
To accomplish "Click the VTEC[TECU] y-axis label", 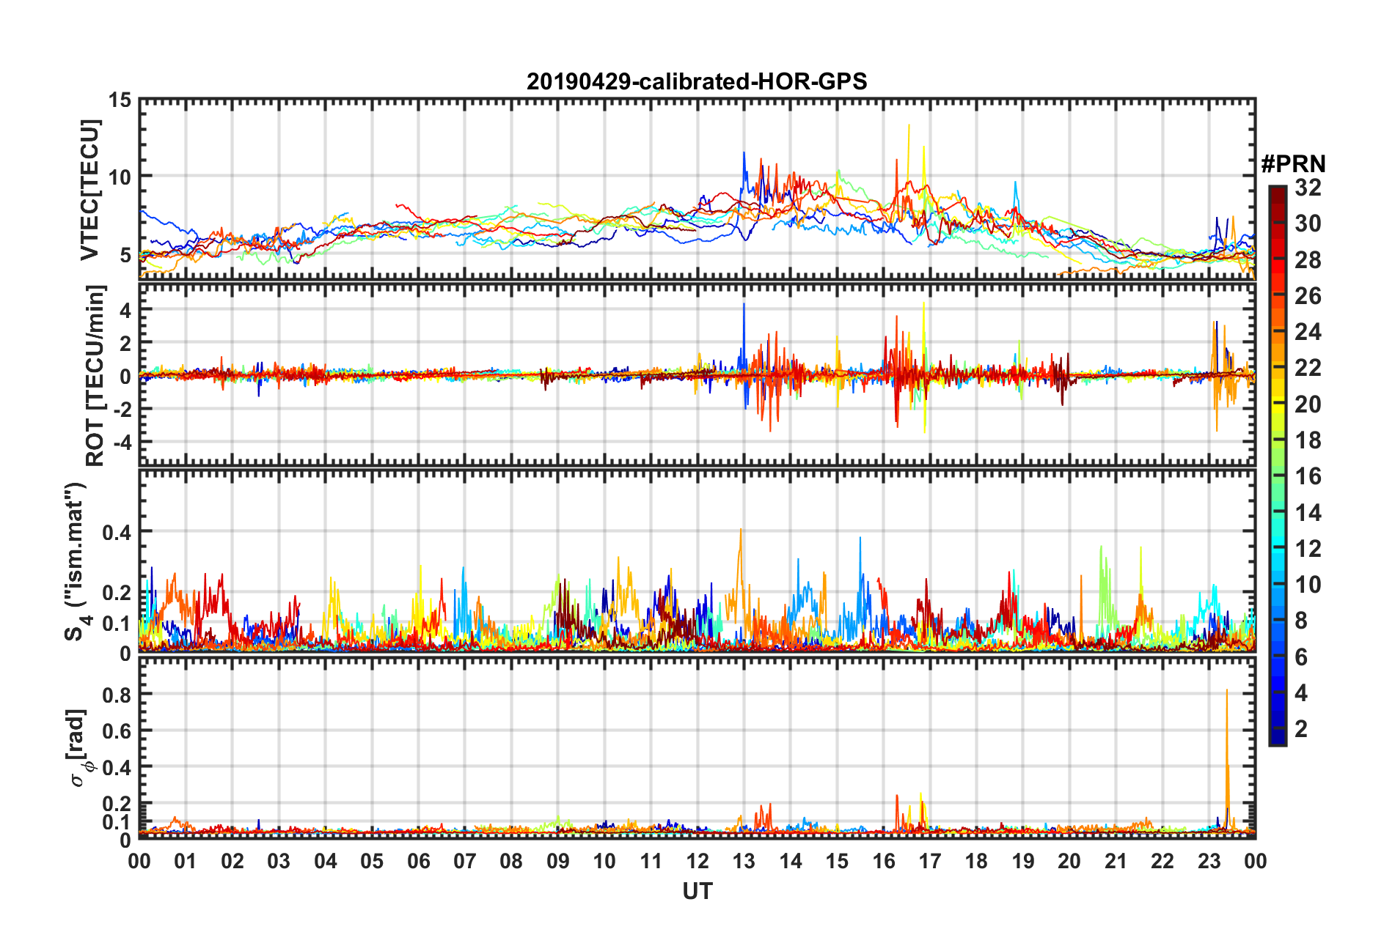I will (x=89, y=190).
